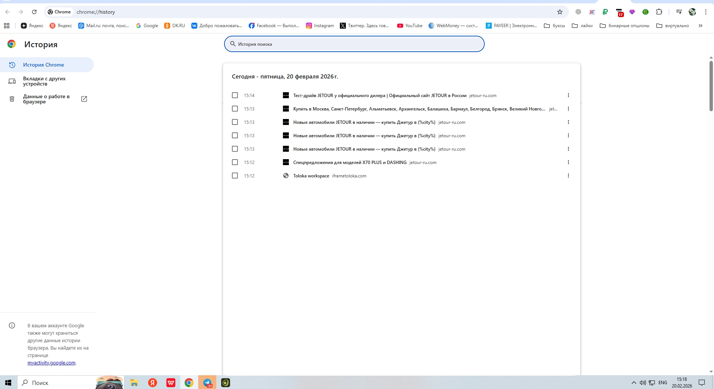Open the volume control in system tray

[x=643, y=383]
